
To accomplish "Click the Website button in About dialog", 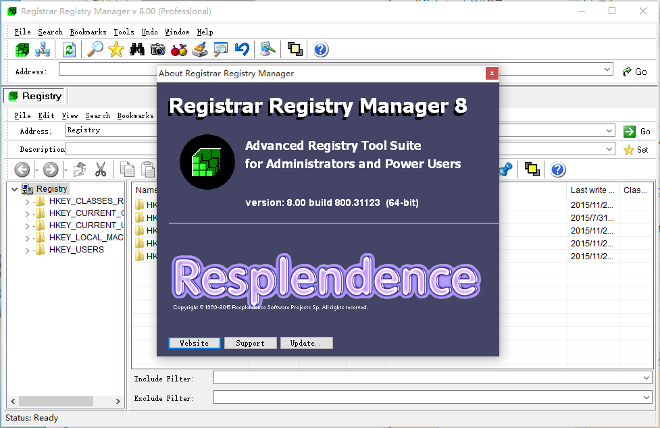I will [195, 343].
